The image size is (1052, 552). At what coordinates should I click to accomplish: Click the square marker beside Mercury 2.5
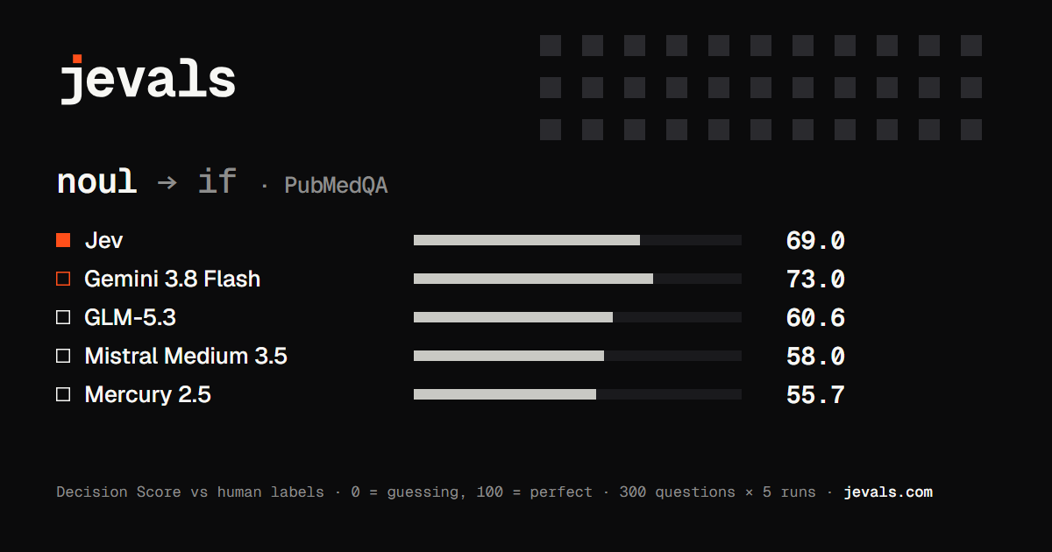point(63,394)
